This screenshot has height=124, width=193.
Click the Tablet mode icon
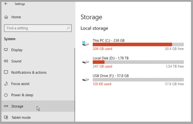coord(6,117)
